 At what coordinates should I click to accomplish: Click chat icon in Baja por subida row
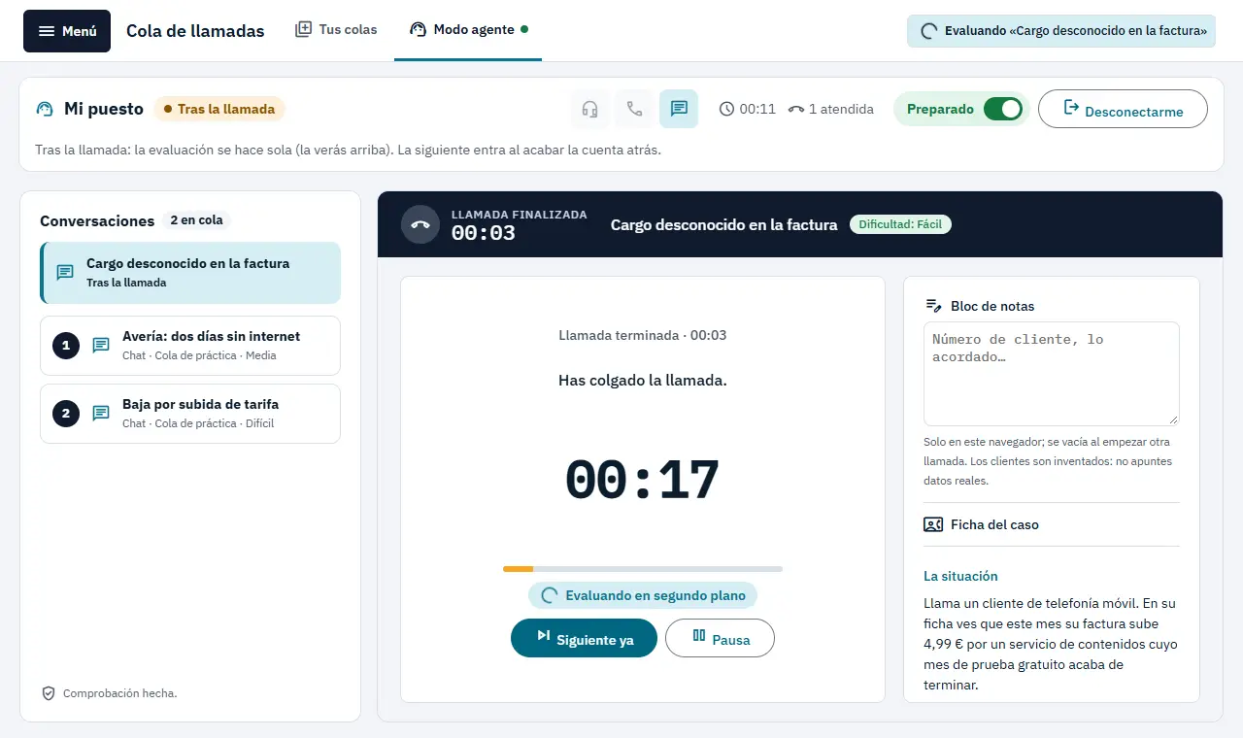point(101,414)
